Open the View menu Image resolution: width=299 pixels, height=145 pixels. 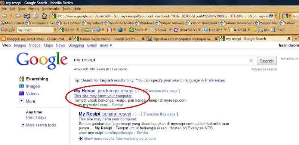click(22, 9)
